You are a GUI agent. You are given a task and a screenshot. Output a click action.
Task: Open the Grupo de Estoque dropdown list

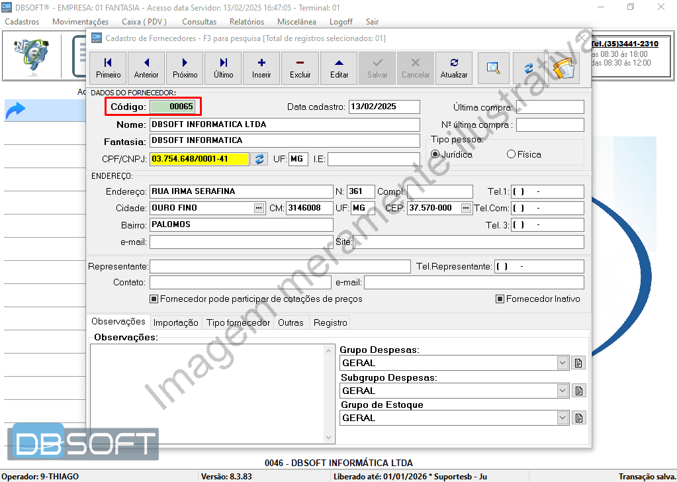click(562, 418)
